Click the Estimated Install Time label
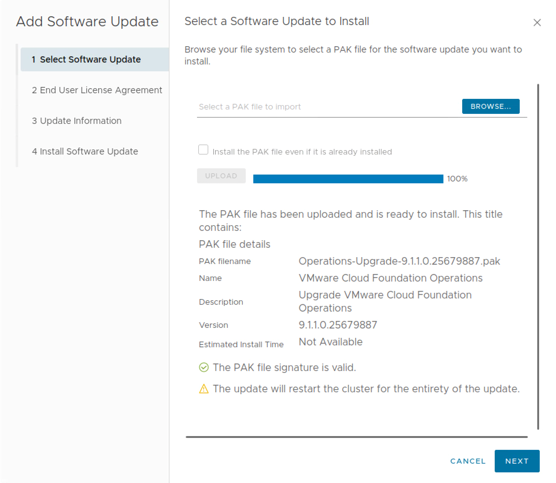Screen dimensions: 556x483 pyautogui.click(x=241, y=344)
